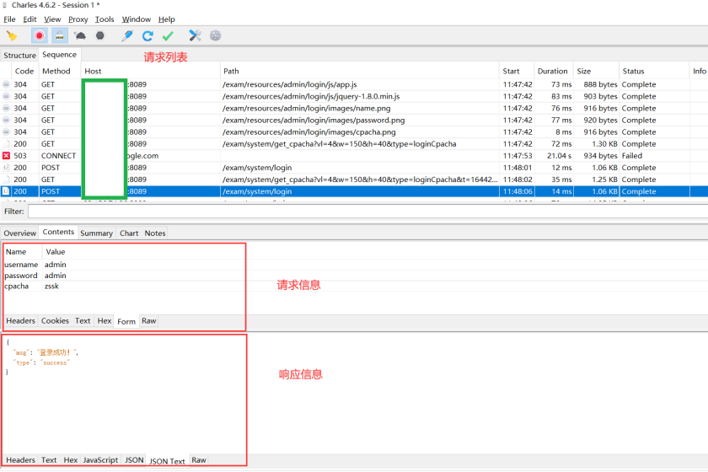Open the Edit menu
708x472 pixels.
coord(29,19)
